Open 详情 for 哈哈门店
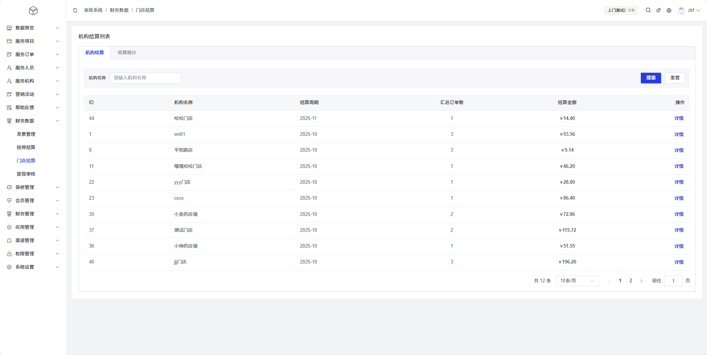 pos(679,118)
